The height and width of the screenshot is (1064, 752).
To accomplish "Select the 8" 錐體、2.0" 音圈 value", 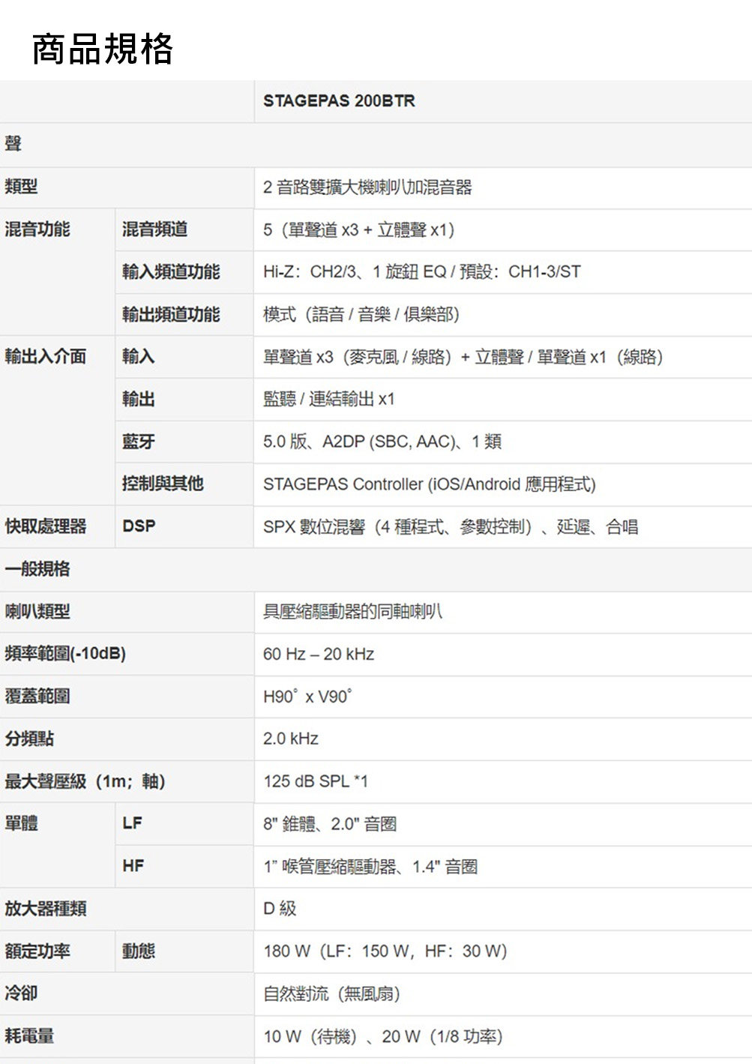I will 330,824.
